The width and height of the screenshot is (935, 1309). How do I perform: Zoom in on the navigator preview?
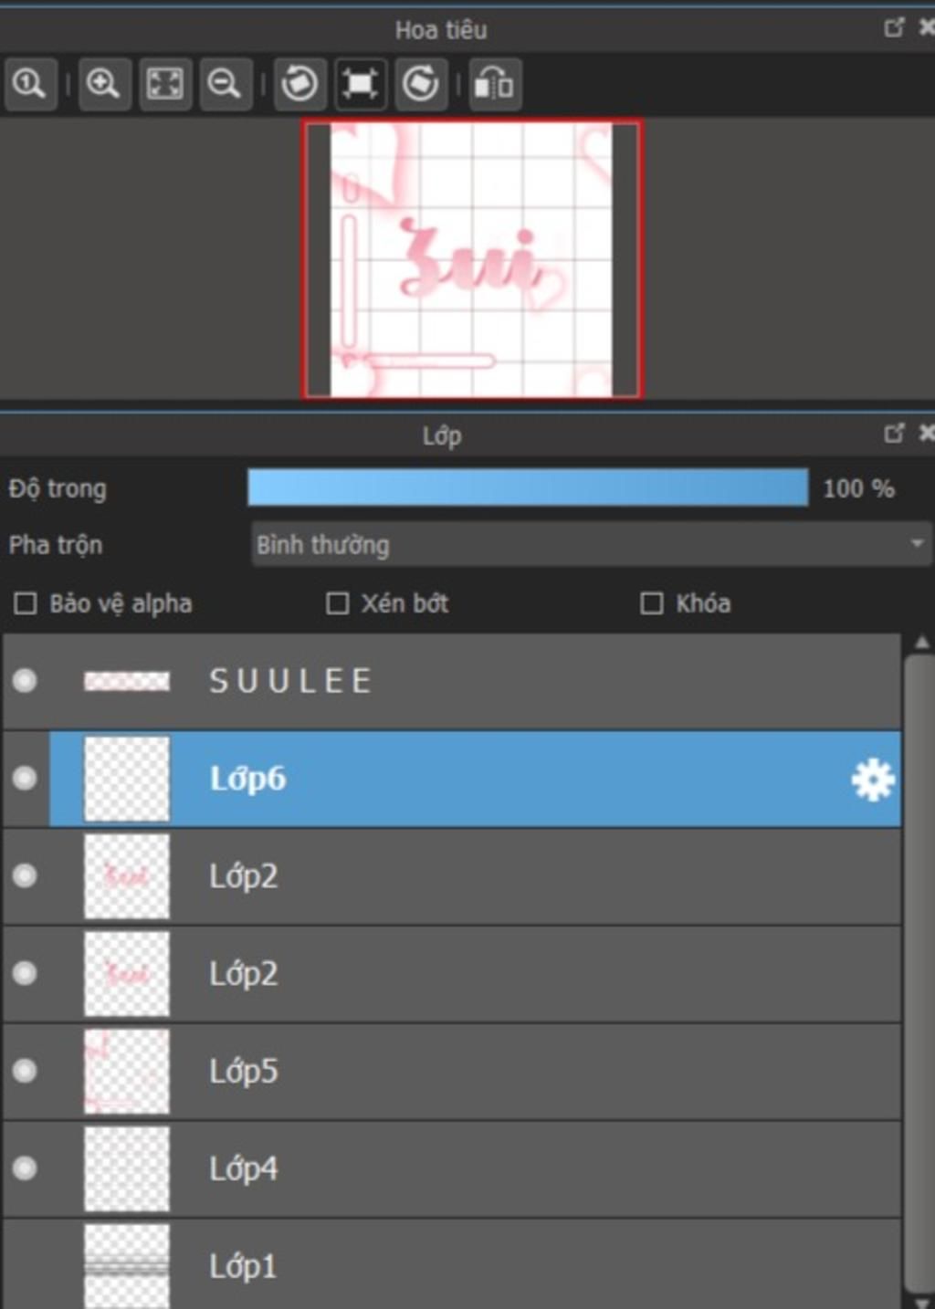point(104,84)
